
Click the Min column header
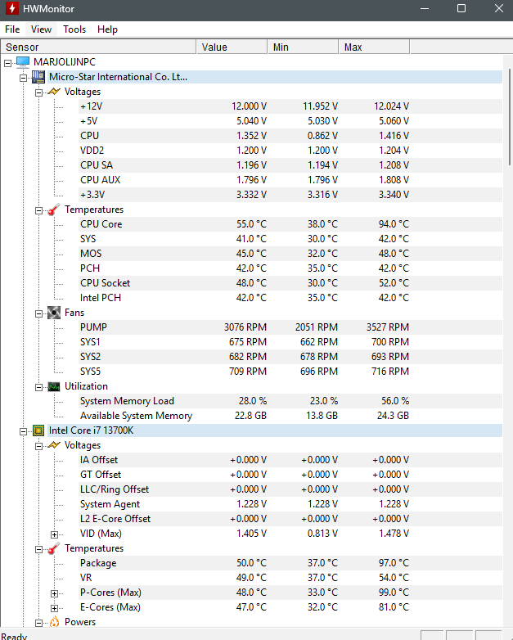pyautogui.click(x=303, y=47)
